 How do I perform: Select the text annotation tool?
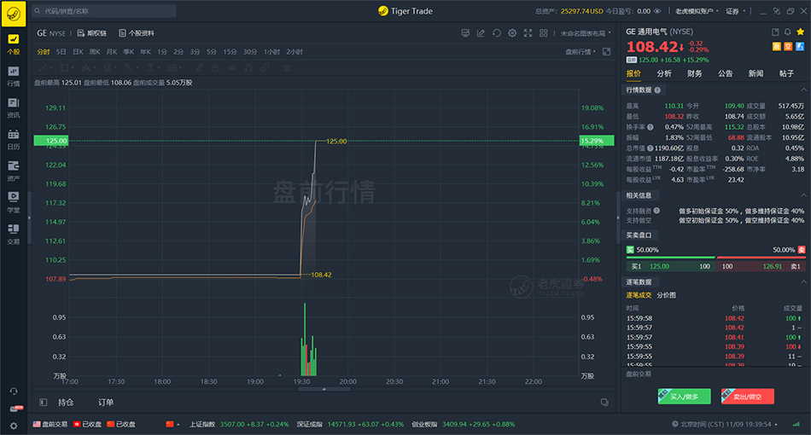tap(151, 67)
